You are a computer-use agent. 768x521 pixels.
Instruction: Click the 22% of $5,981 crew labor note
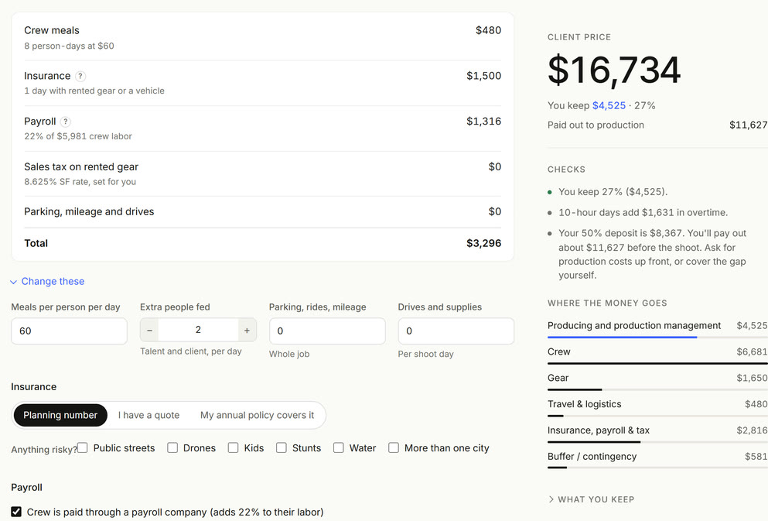point(78,136)
